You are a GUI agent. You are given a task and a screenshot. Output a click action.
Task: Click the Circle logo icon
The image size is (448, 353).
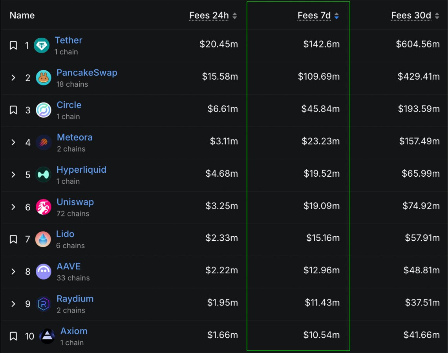[x=44, y=110]
